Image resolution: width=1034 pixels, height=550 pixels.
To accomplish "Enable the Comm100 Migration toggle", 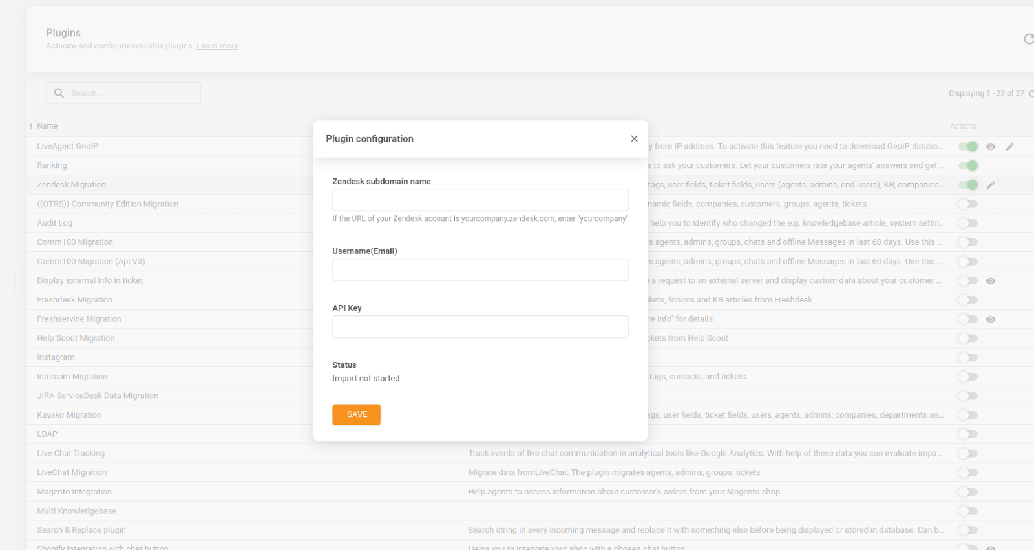I will 968,242.
